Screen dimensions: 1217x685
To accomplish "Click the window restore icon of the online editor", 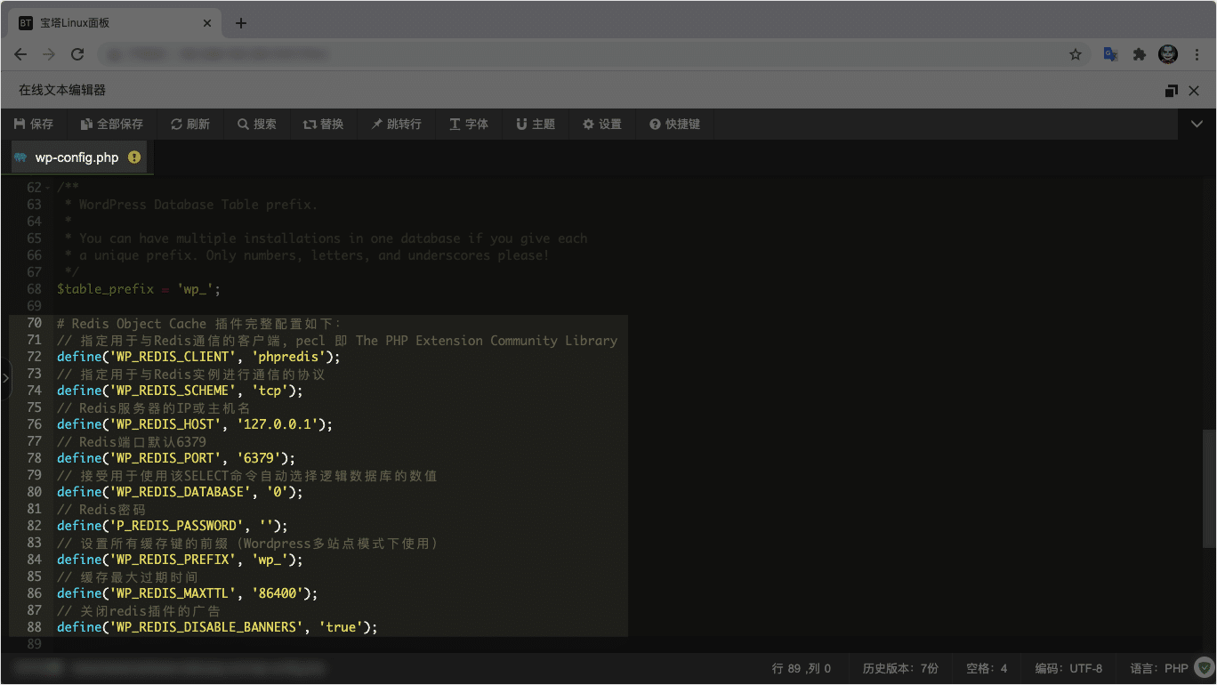I will [1171, 91].
